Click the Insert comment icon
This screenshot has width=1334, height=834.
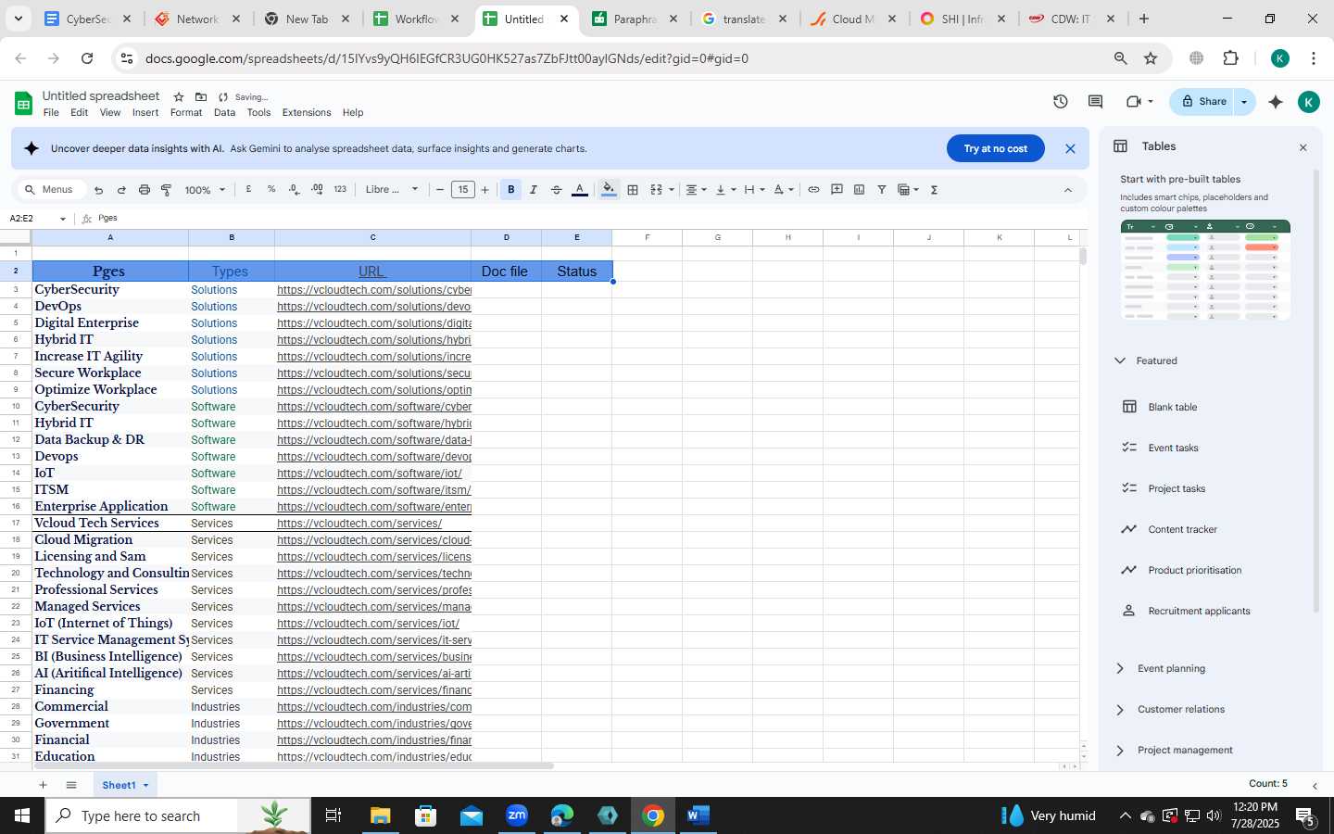pyautogui.click(x=837, y=189)
